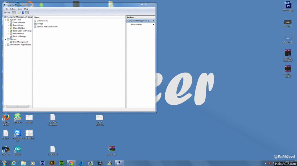
Task: Expand the Event Viewer tree node
Action: [8, 25]
